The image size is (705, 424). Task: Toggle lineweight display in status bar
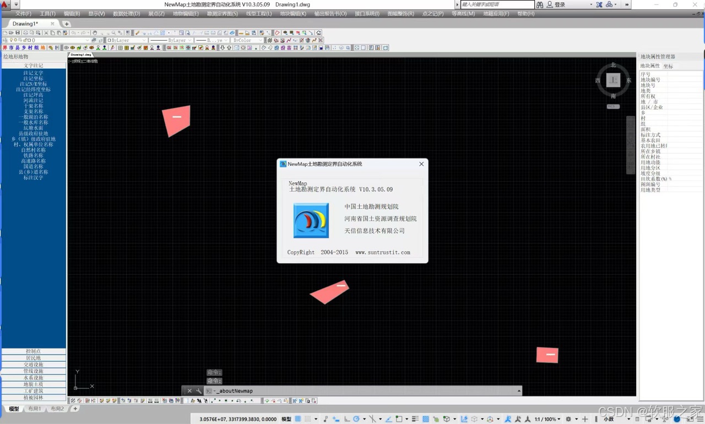click(415, 419)
